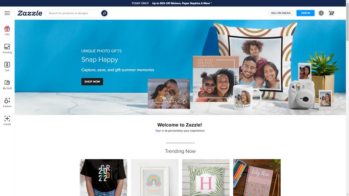This screenshot has height=196, width=349.
Task: Open the shopping cart icon
Action: [x=331, y=13]
